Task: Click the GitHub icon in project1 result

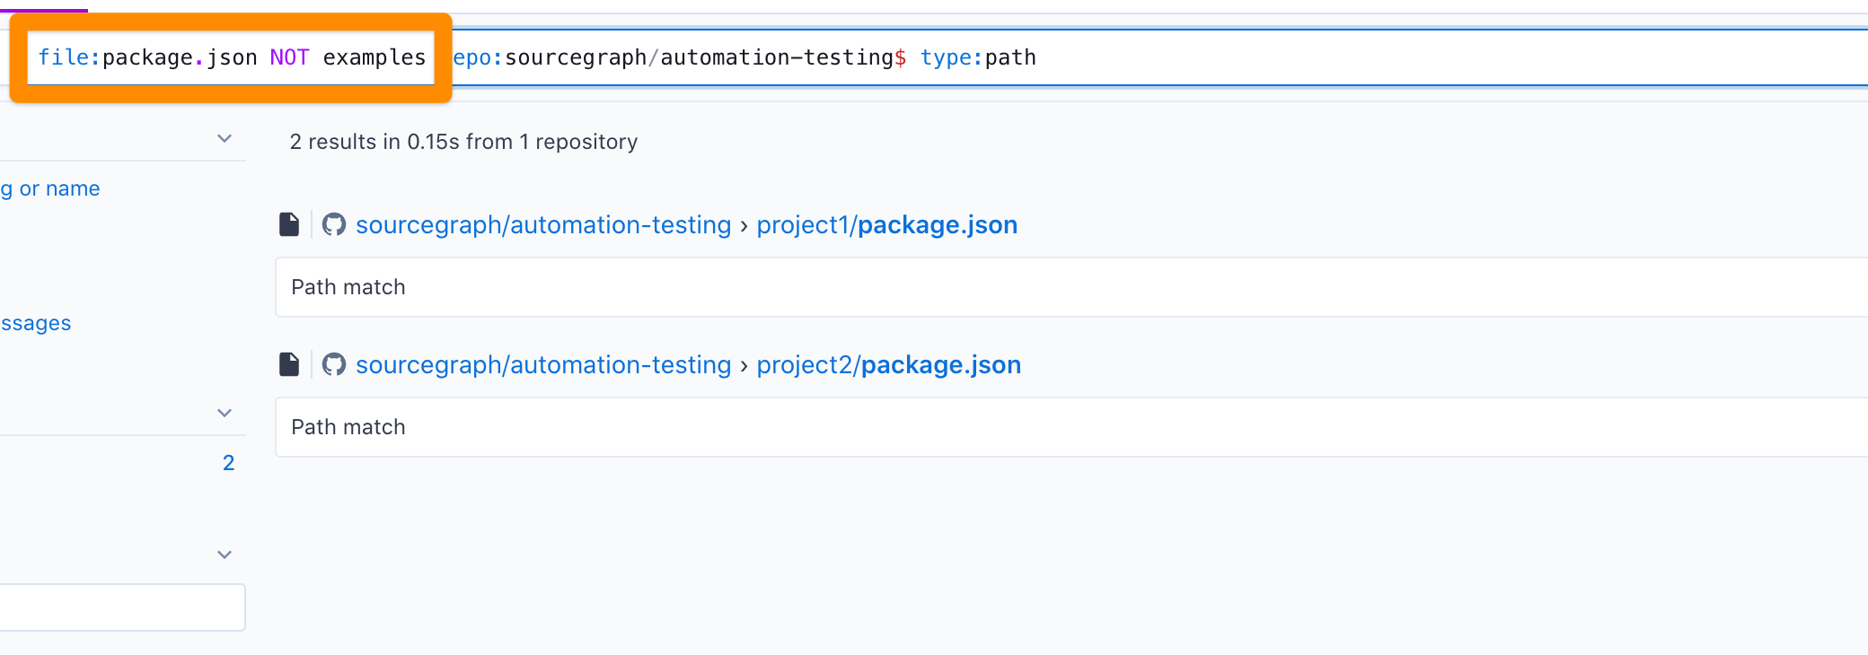Action: click(x=334, y=224)
